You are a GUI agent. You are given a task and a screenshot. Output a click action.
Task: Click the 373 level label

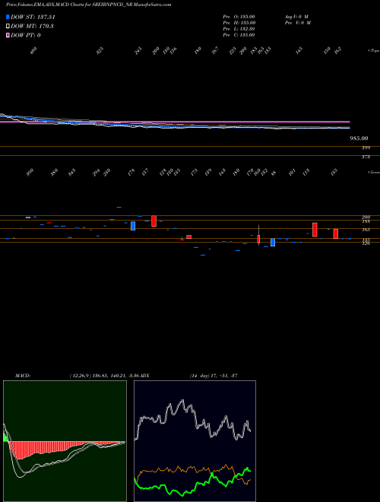pos(366,157)
